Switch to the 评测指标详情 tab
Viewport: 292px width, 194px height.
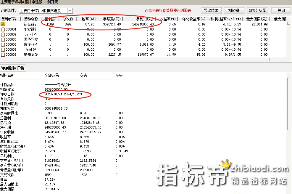click(x=13, y=68)
